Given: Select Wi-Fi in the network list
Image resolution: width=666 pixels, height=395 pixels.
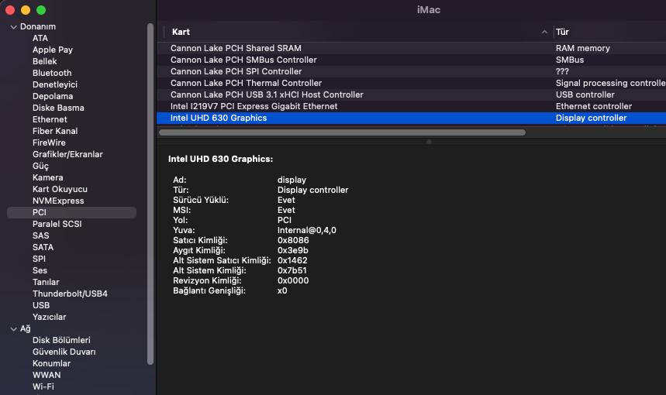Looking at the screenshot, I should (x=43, y=386).
